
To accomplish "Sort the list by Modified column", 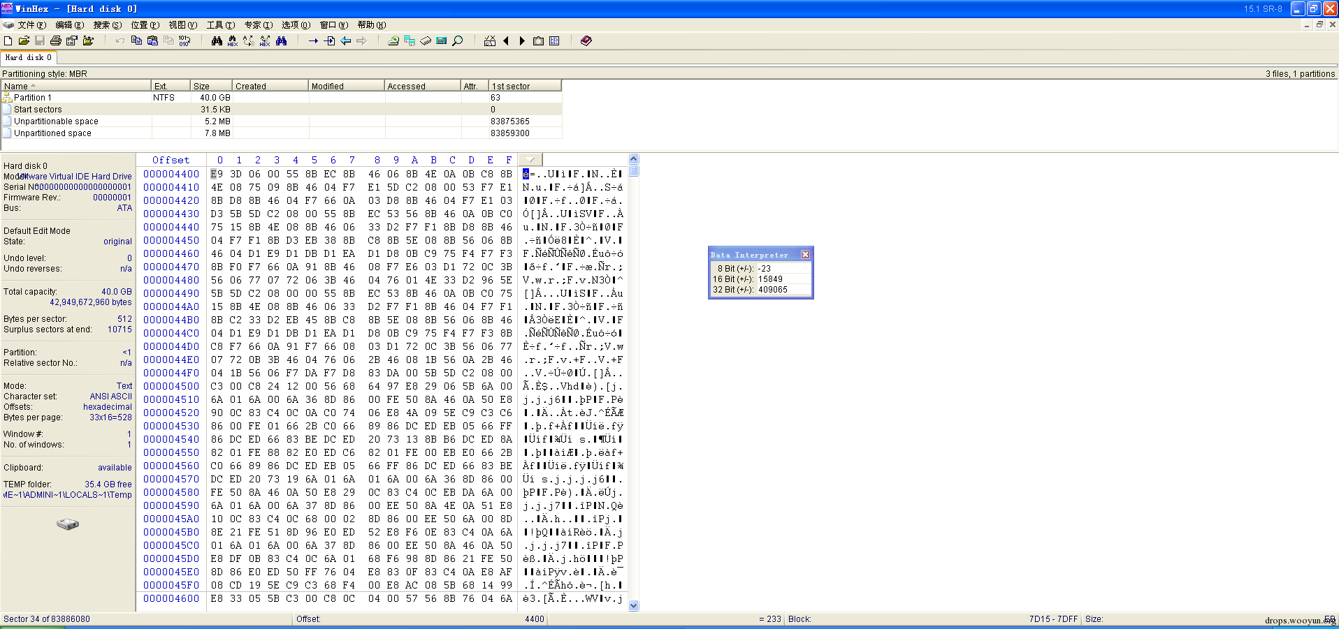I will [347, 86].
